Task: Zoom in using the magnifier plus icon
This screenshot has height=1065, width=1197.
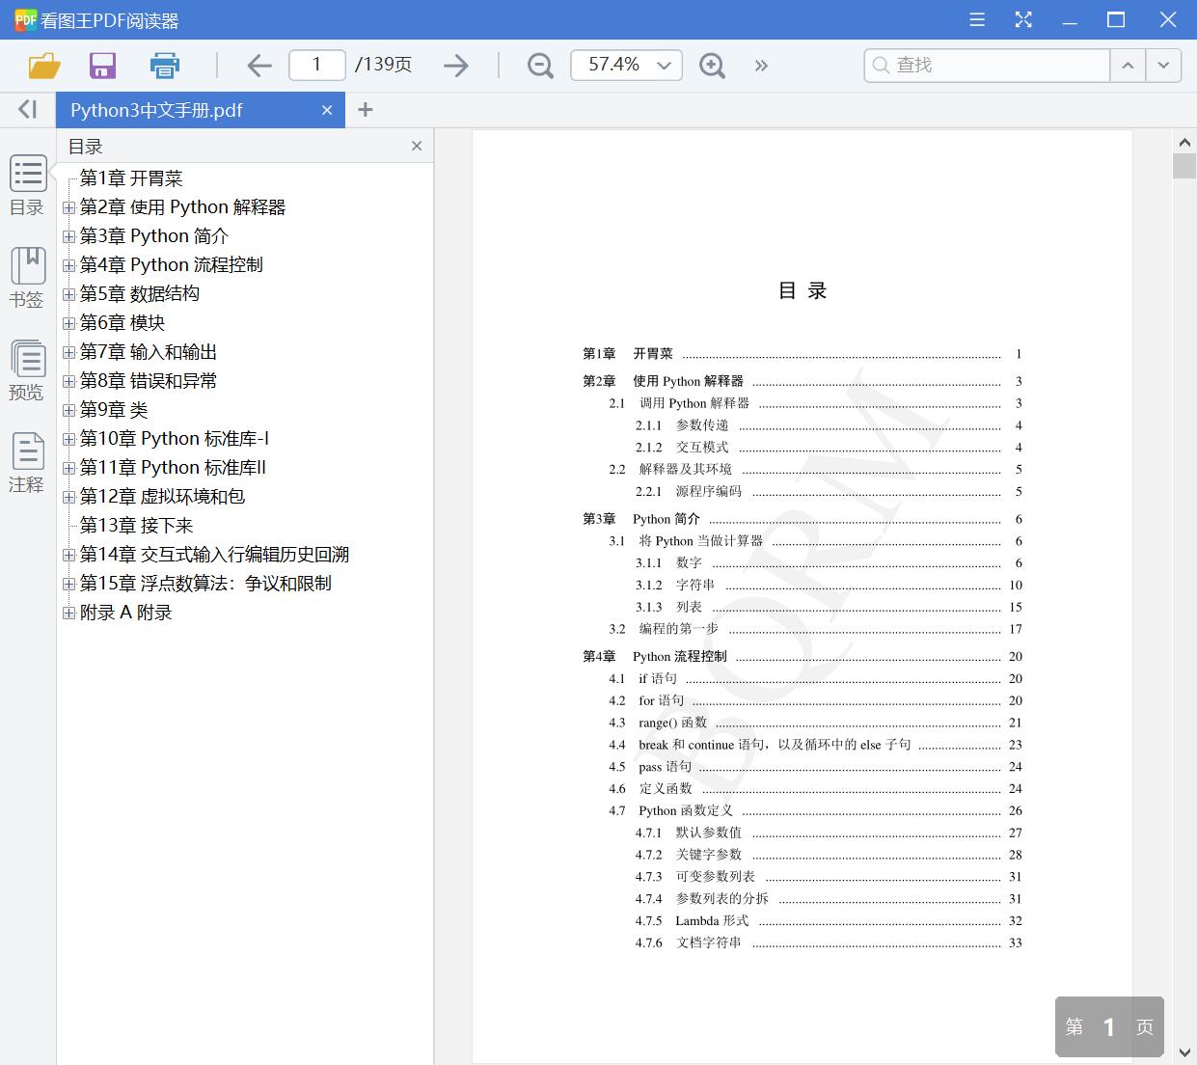Action: pyautogui.click(x=712, y=65)
